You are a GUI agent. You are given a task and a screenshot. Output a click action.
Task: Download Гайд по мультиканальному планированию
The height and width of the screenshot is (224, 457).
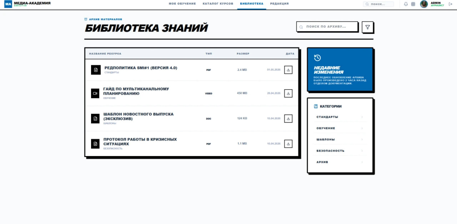tap(288, 93)
